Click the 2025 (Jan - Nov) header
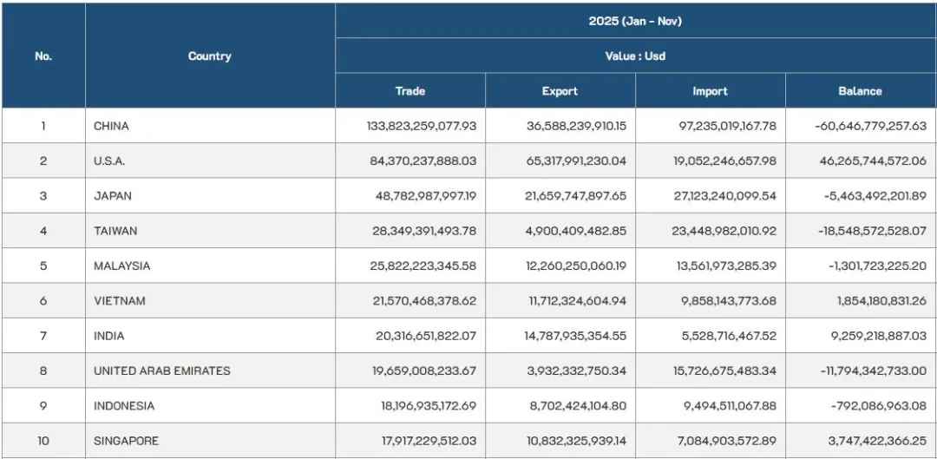 [635, 21]
